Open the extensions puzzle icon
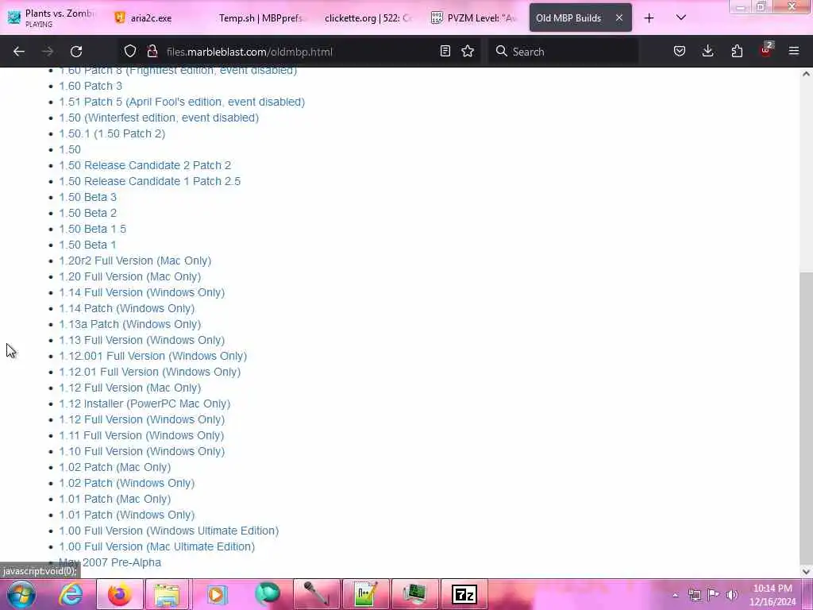This screenshot has width=813, height=610. pos(737,51)
